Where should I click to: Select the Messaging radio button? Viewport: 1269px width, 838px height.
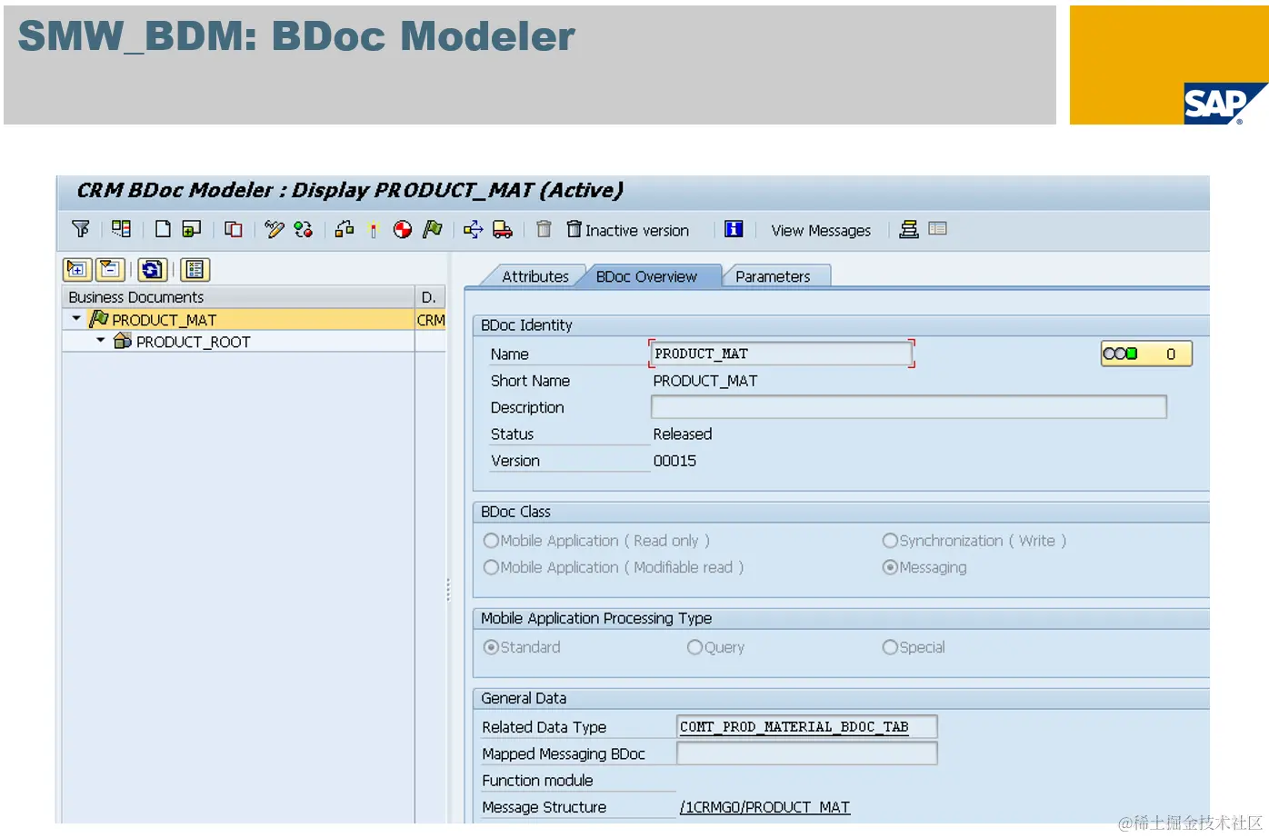[890, 567]
